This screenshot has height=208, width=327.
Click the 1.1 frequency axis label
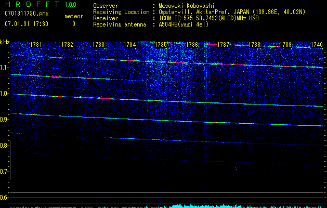(x=5, y=68)
